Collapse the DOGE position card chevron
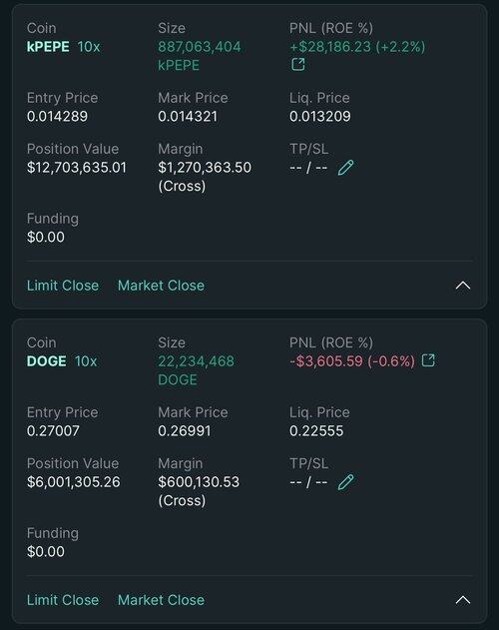 tap(463, 600)
